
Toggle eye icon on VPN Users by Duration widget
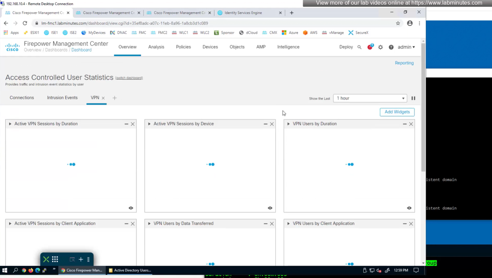point(409,208)
